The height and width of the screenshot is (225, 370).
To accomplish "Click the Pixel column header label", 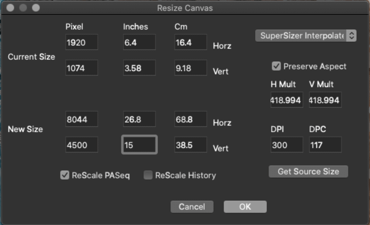I will pos(74,27).
